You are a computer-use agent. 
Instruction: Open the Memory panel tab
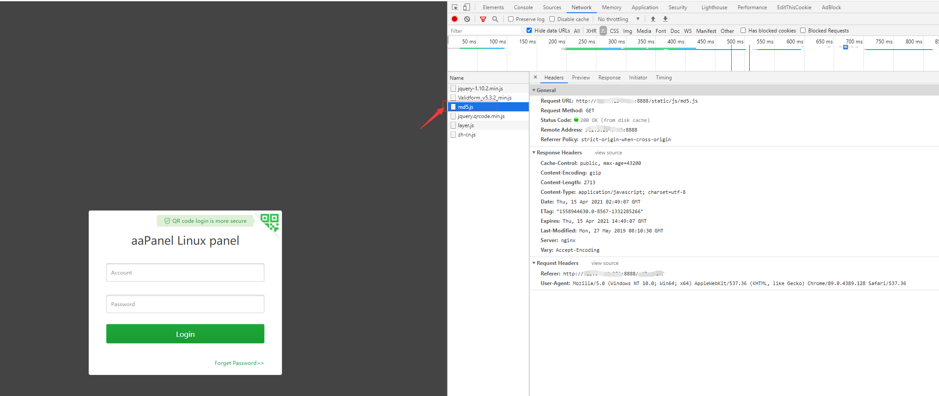pyautogui.click(x=612, y=7)
